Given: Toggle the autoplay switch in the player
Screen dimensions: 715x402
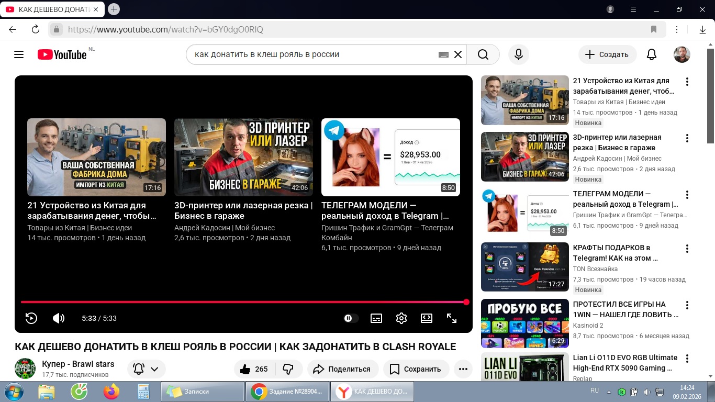Looking at the screenshot, I should (351, 318).
